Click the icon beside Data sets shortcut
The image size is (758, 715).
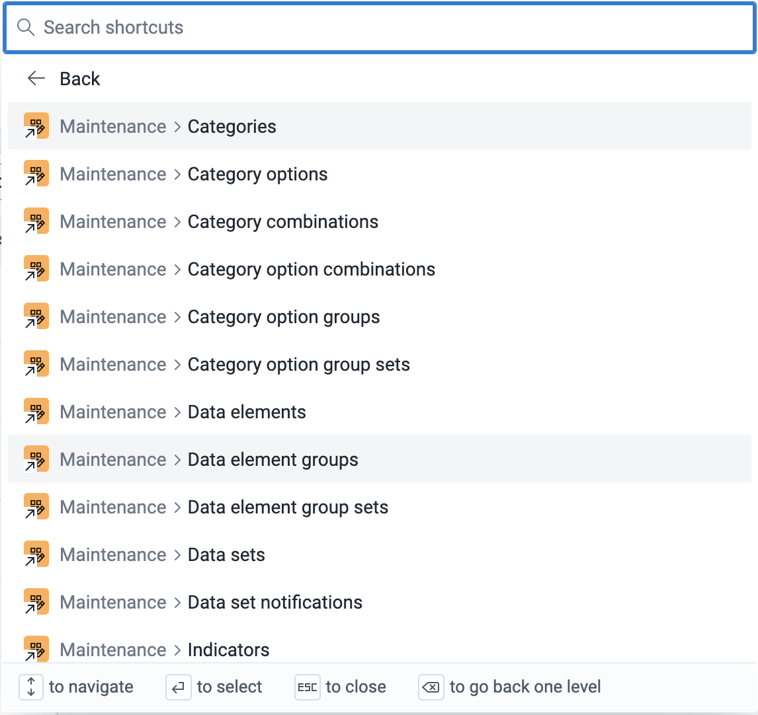[36, 554]
